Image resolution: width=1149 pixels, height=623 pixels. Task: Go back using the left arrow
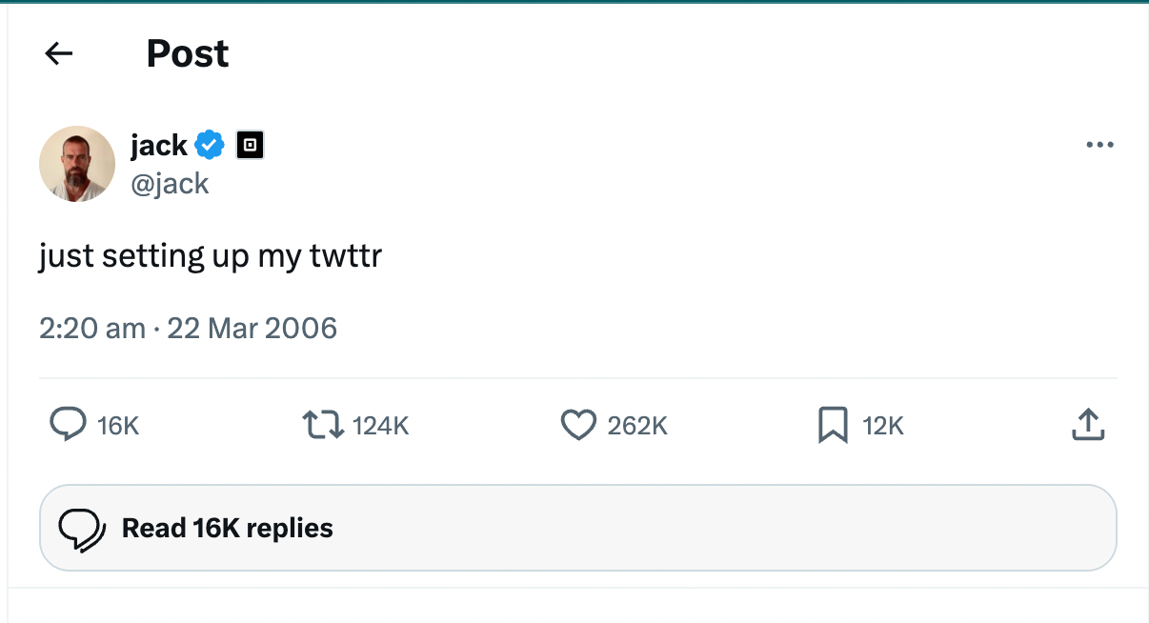point(59,54)
